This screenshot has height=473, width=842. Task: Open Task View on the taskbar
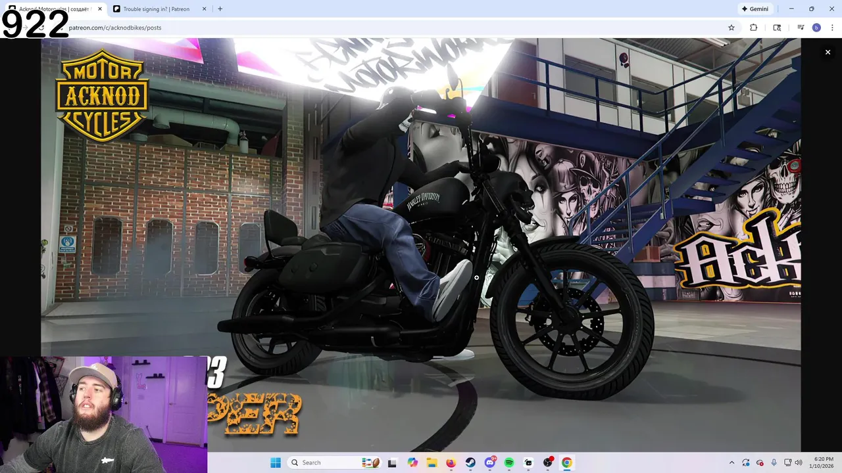pos(392,462)
